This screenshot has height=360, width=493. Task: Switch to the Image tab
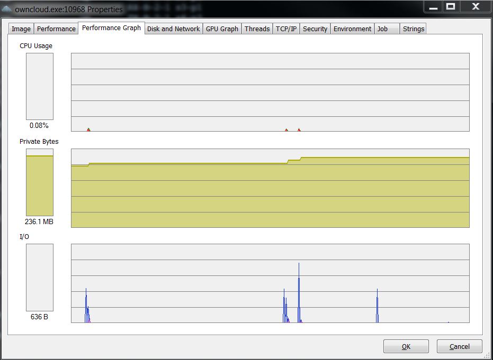pos(21,29)
